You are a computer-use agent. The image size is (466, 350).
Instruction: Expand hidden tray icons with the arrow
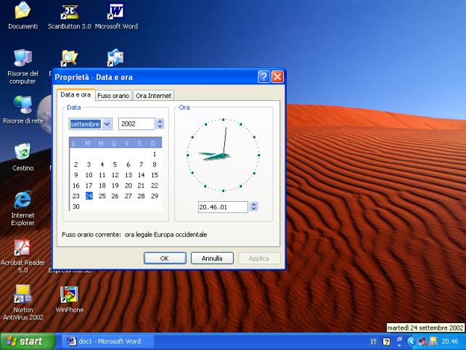412,341
